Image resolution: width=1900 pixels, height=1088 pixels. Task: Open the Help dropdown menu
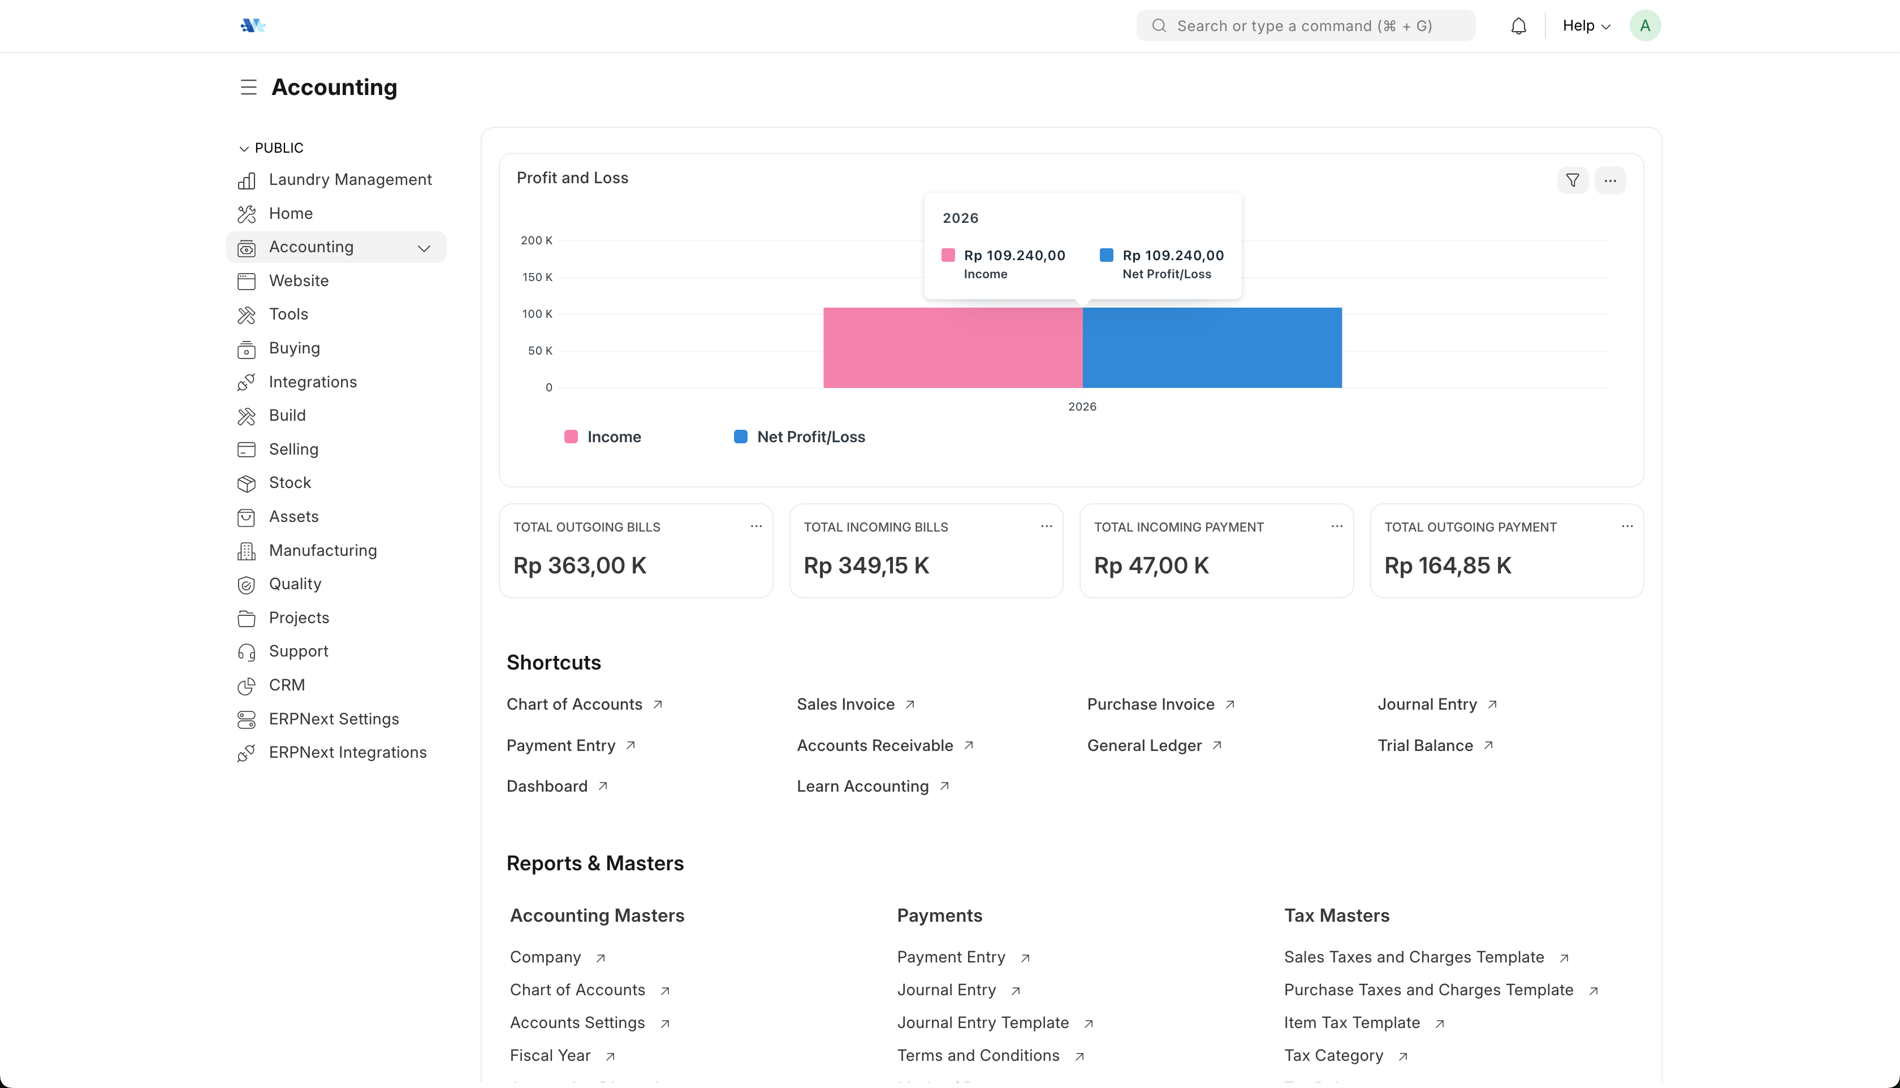point(1586,26)
